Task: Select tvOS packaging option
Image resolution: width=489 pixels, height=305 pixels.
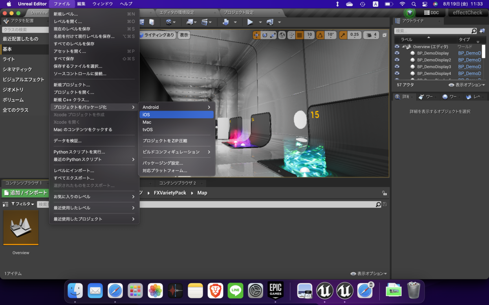Action: [x=176, y=129]
